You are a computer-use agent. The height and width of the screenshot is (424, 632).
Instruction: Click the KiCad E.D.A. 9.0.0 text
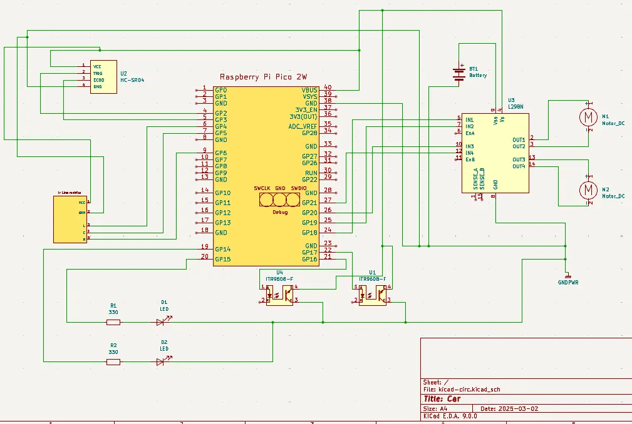[450, 416]
